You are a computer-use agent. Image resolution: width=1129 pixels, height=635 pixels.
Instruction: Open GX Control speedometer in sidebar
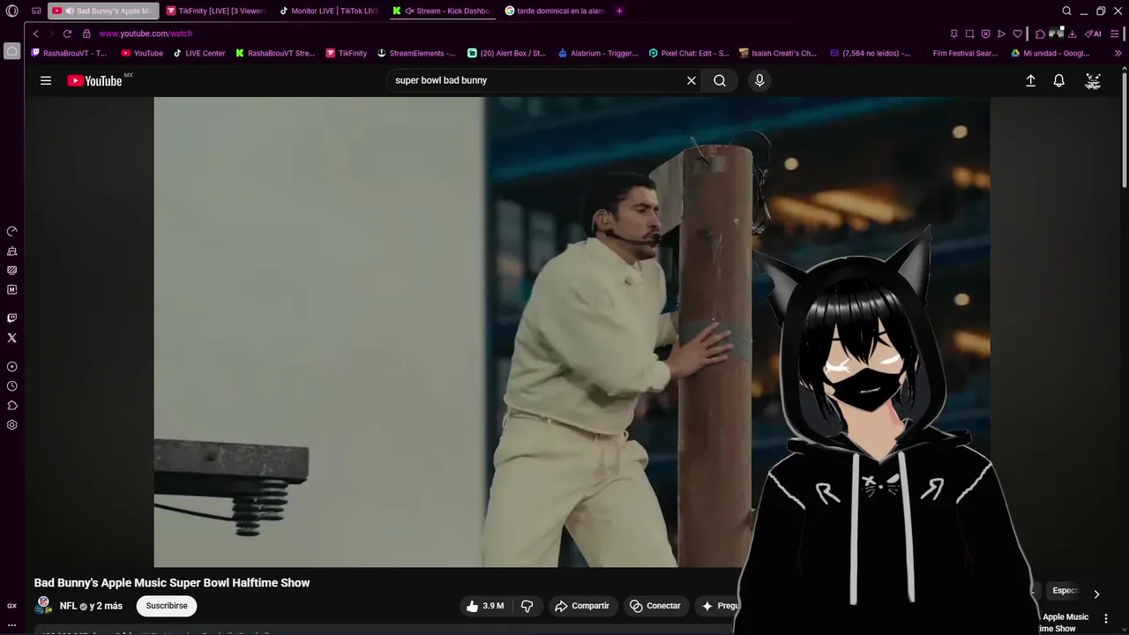11,231
